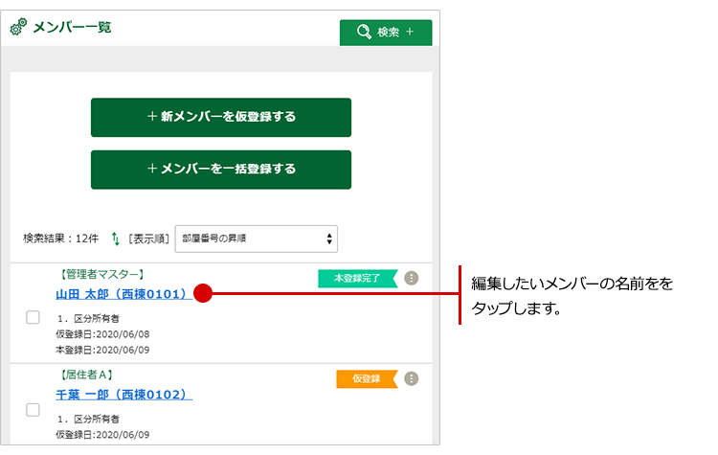Click the magnifier icon in the 検索 button
Image resolution: width=718 pixels, height=455 pixels.
(364, 33)
